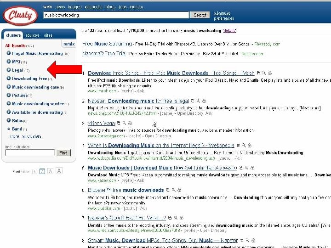Image resolution: width=331 pixels, height=248 pixels.
Task: Open the blogs search tab
Action: click(110, 7)
